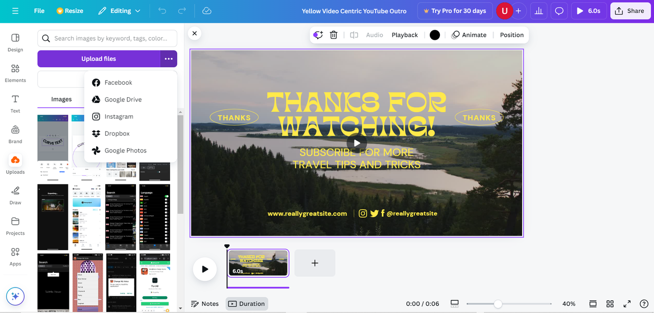The image size is (654, 313).
Task: Open the comments speech bubble icon
Action: (x=559, y=11)
